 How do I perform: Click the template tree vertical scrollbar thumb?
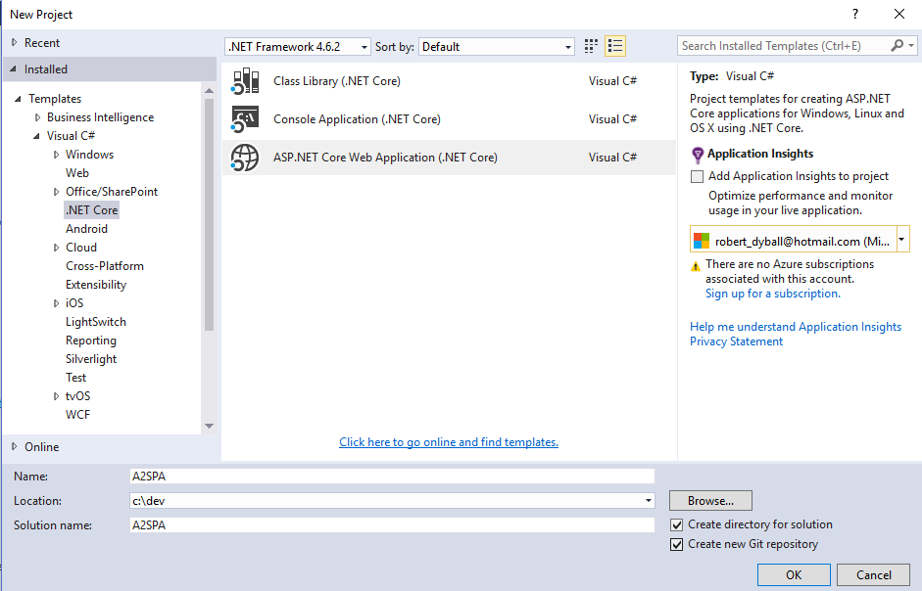pos(209,214)
